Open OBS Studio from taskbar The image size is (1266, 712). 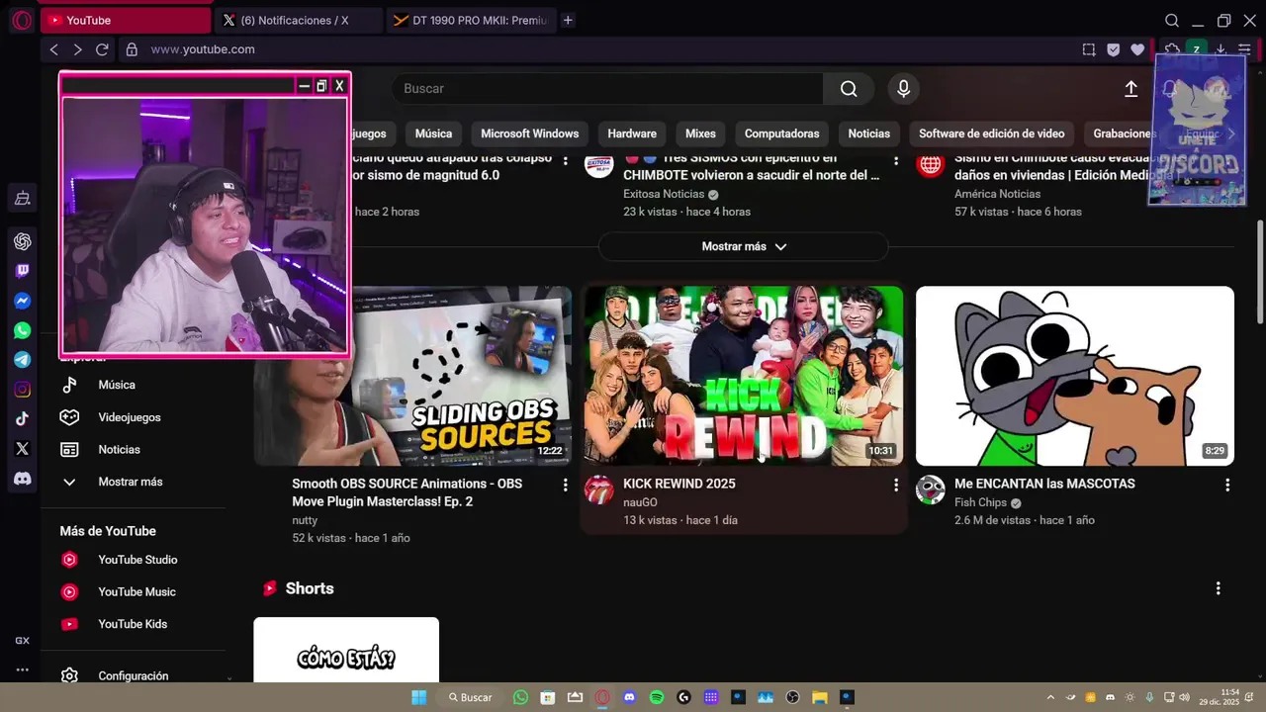[x=792, y=697]
